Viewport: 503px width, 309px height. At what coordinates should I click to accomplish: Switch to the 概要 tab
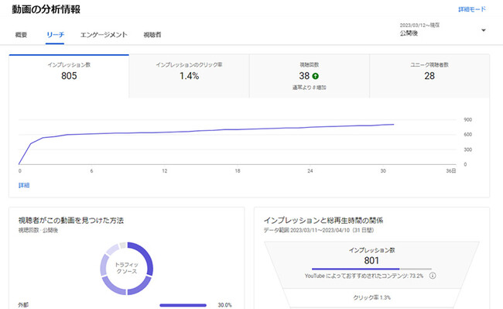pos(21,35)
